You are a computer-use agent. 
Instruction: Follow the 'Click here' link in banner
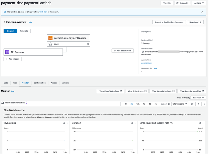pyautogui.click(x=43, y=12)
